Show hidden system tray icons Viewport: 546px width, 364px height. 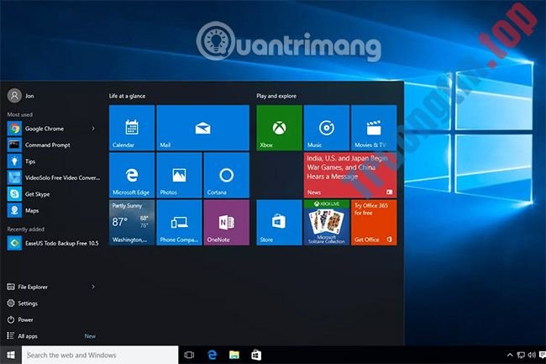[x=510, y=355]
